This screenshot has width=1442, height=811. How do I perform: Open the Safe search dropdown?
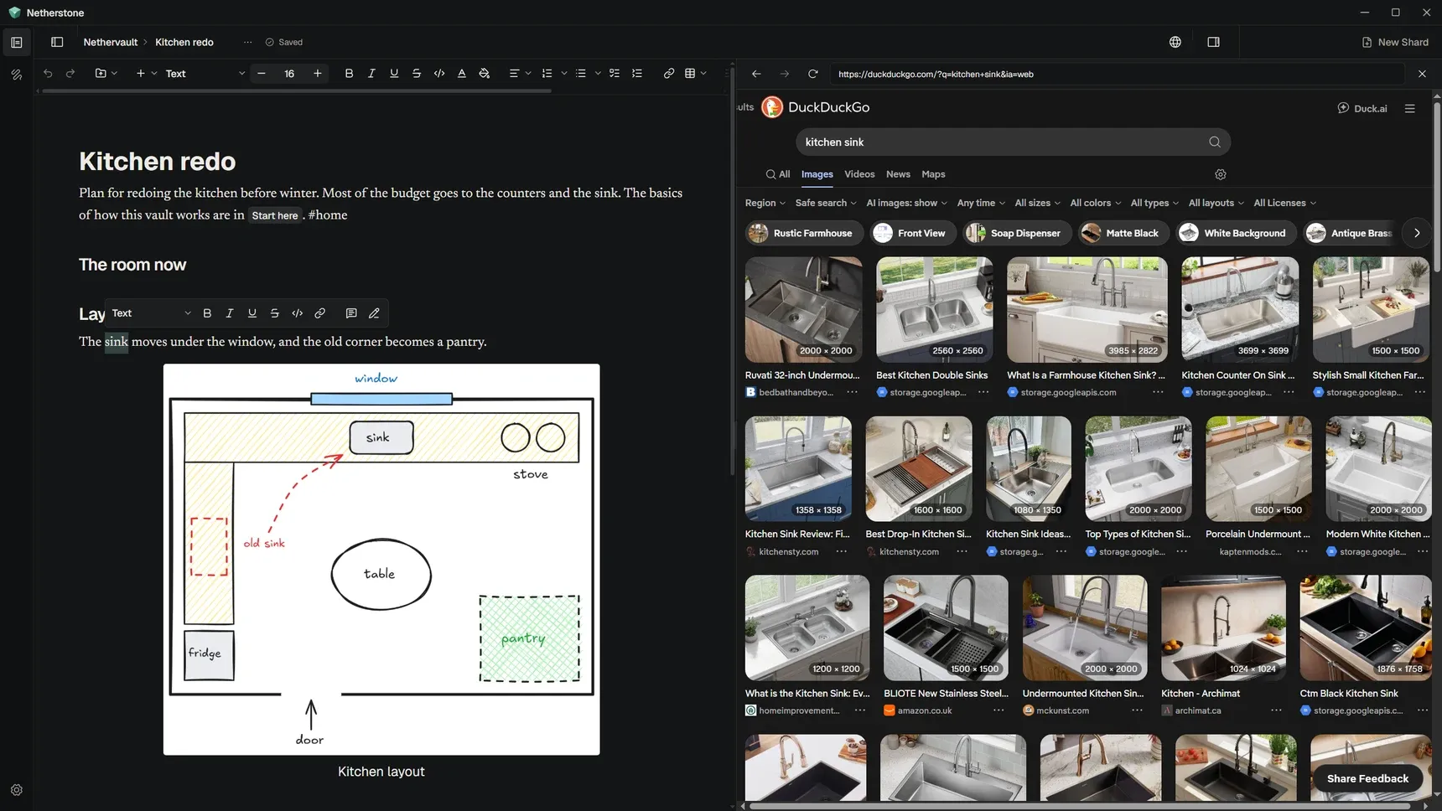pos(826,203)
